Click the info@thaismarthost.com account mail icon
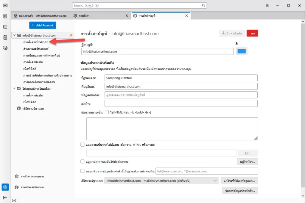Image resolution: width=305 pixels, height=203 pixels. click(x=19, y=35)
